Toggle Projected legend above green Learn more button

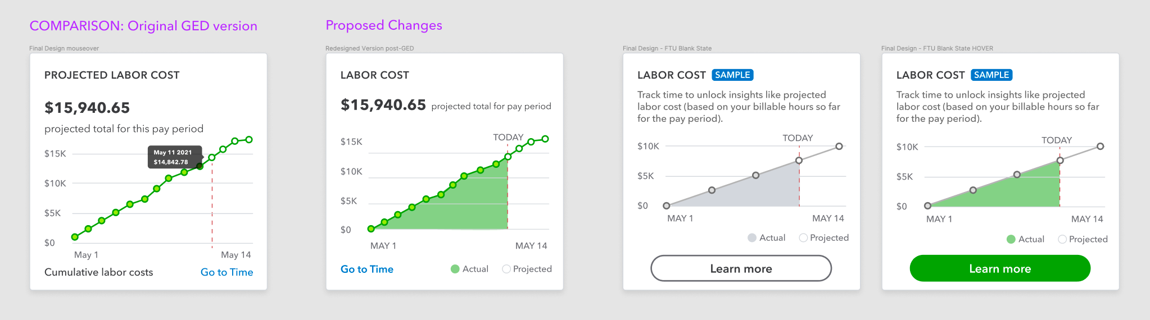coord(1062,240)
